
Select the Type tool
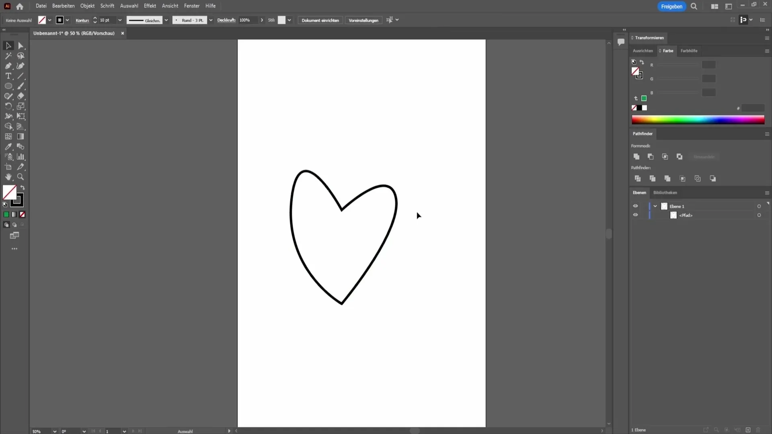8,76
